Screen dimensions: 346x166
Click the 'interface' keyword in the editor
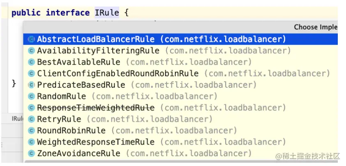[x=68, y=13]
